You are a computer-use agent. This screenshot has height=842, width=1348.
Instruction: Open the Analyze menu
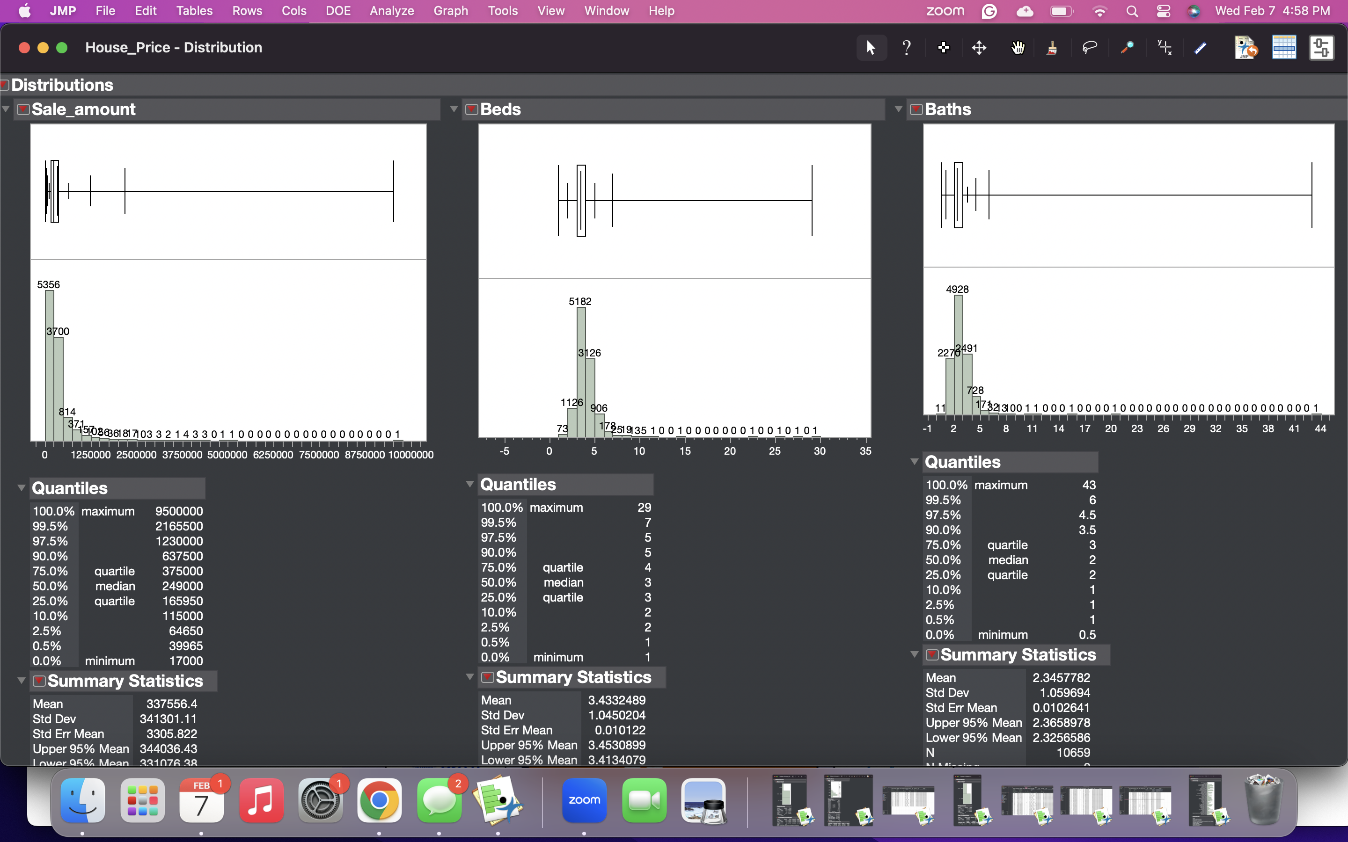[x=392, y=11]
